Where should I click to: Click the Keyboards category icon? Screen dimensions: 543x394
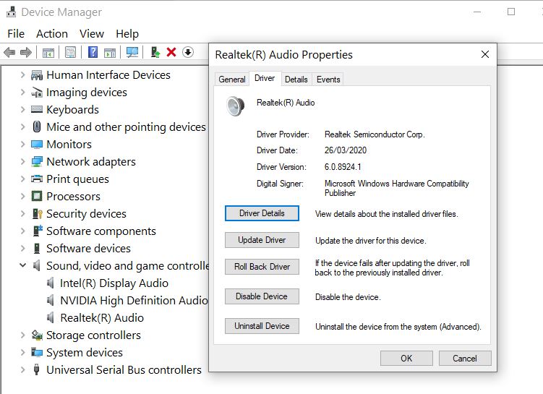coord(37,109)
